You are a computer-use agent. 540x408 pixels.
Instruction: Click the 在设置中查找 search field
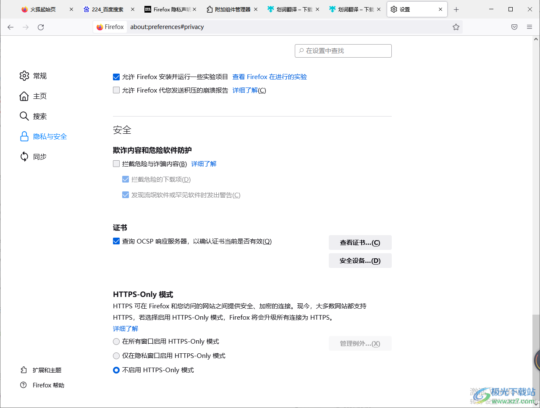point(343,51)
